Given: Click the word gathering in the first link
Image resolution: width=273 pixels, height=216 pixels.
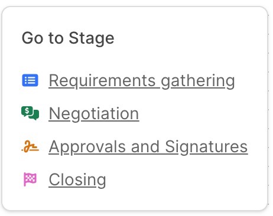Looking at the screenshot, I should (x=198, y=81).
